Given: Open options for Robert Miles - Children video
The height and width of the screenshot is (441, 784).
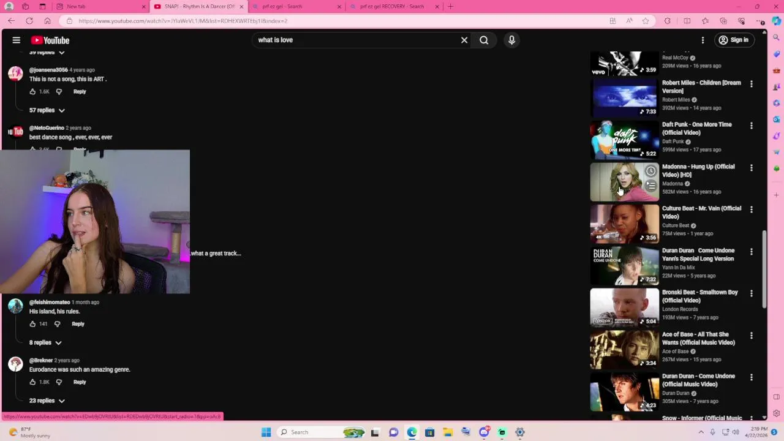Looking at the screenshot, I should 752,84.
